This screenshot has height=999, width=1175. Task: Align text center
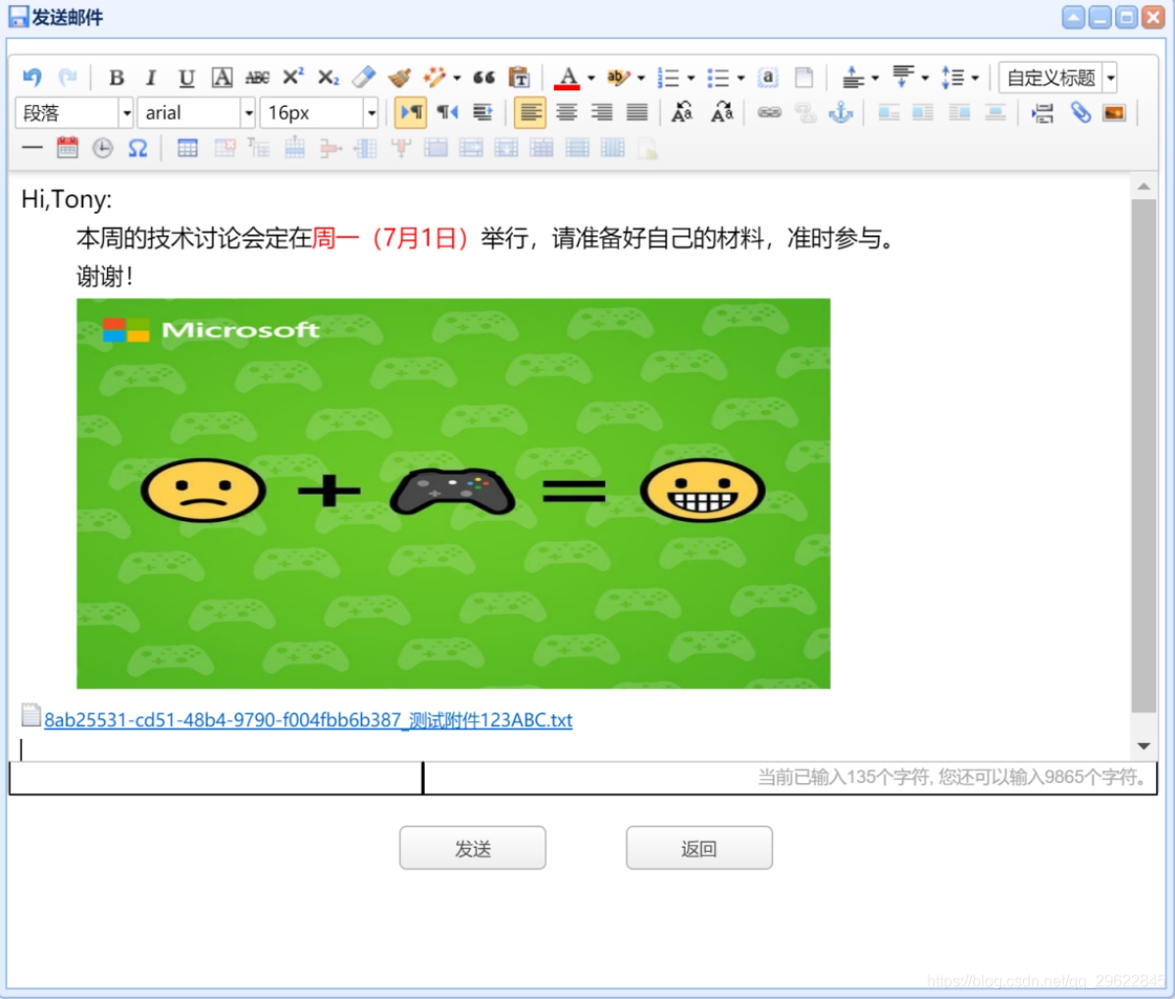[567, 113]
